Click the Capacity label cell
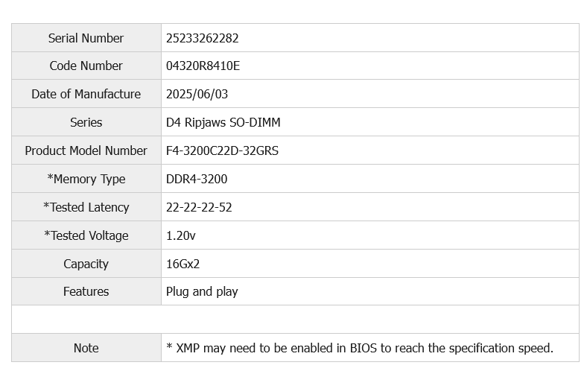 [86, 264]
